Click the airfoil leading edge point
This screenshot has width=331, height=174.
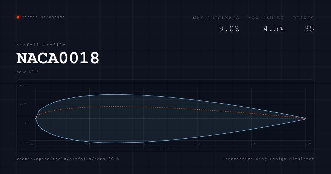(x=36, y=118)
